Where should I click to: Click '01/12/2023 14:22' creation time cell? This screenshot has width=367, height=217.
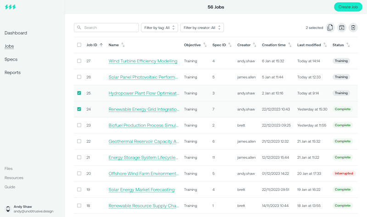276,173
